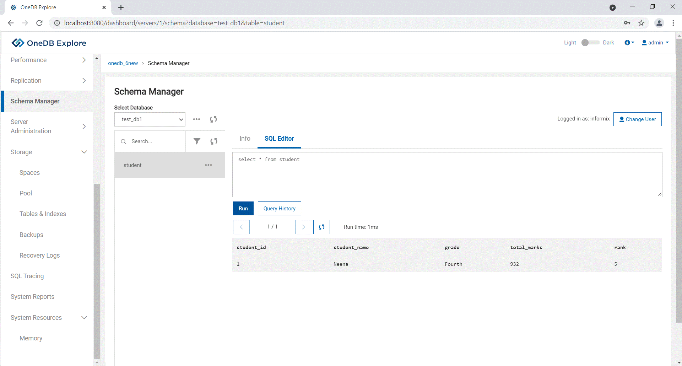The image size is (682, 366).
Task: Click the sidebar scrollbar thumb
Action: 97,272
